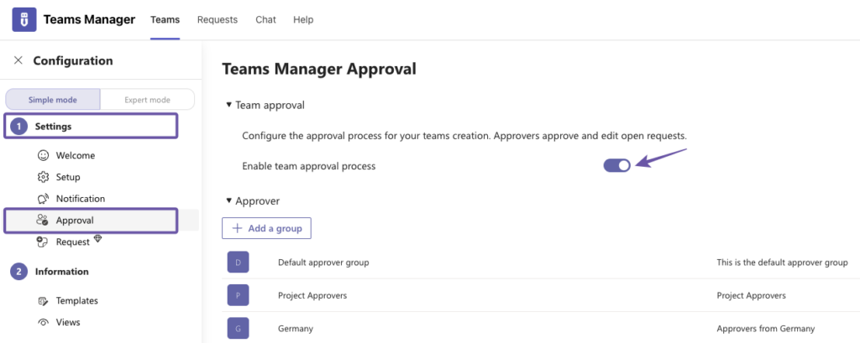The height and width of the screenshot is (343, 860).
Task: Close the Configuration panel with X icon
Action: tap(18, 60)
